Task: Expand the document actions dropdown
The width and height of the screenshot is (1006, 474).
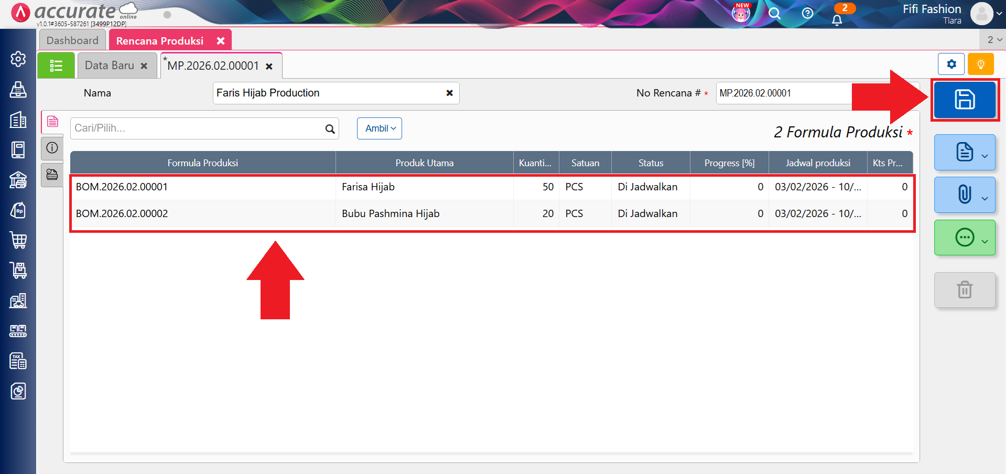Action: (x=964, y=152)
